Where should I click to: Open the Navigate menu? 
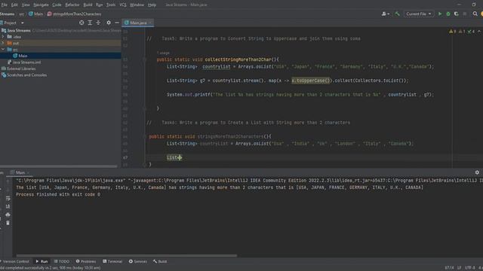41,5
